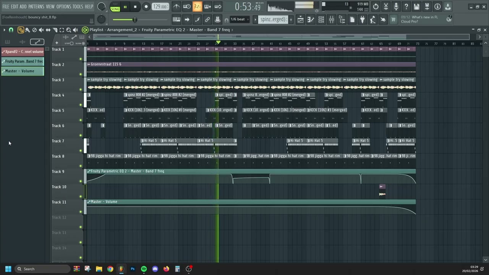Viewport: 489px width, 275px height.
Task: Open the ADD menu
Action: coord(23,6)
